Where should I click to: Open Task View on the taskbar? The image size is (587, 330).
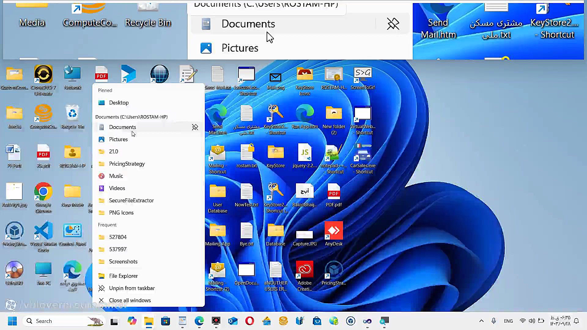(x=114, y=321)
